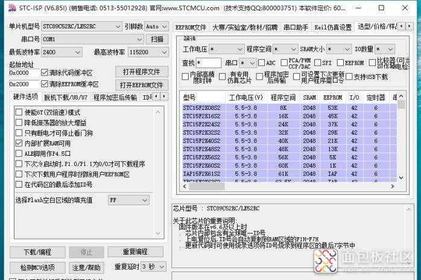Toggle watchdog stop only on power-off checkbox
Image resolution: width=421 pixels, height=280 pixels.
point(19,133)
